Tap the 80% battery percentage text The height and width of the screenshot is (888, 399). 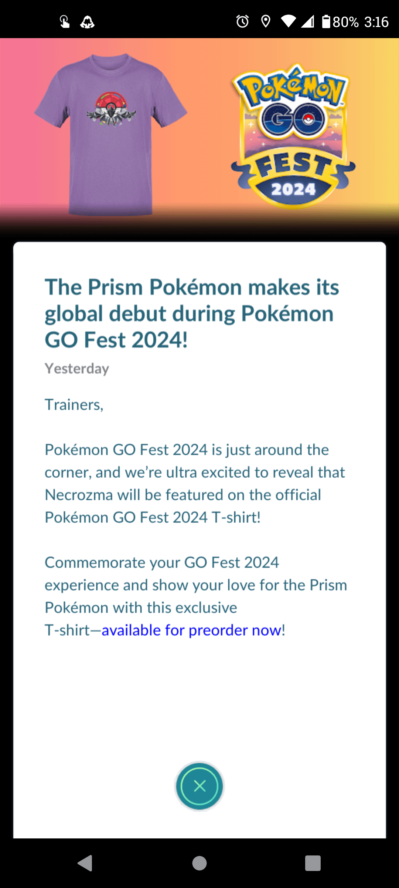coord(345,22)
